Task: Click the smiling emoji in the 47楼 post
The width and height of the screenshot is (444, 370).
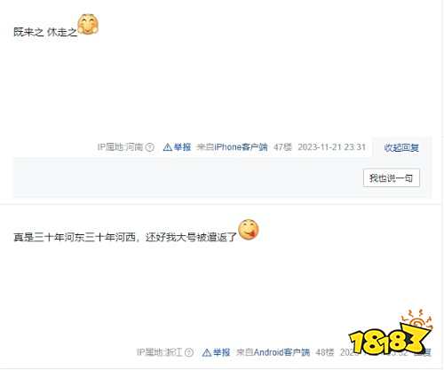Action: pos(88,24)
